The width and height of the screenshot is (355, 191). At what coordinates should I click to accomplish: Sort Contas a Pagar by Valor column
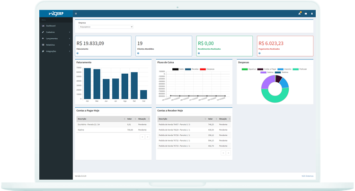tap(132, 119)
